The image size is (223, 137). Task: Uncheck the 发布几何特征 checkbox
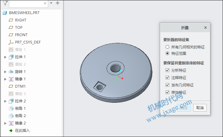click(167, 85)
